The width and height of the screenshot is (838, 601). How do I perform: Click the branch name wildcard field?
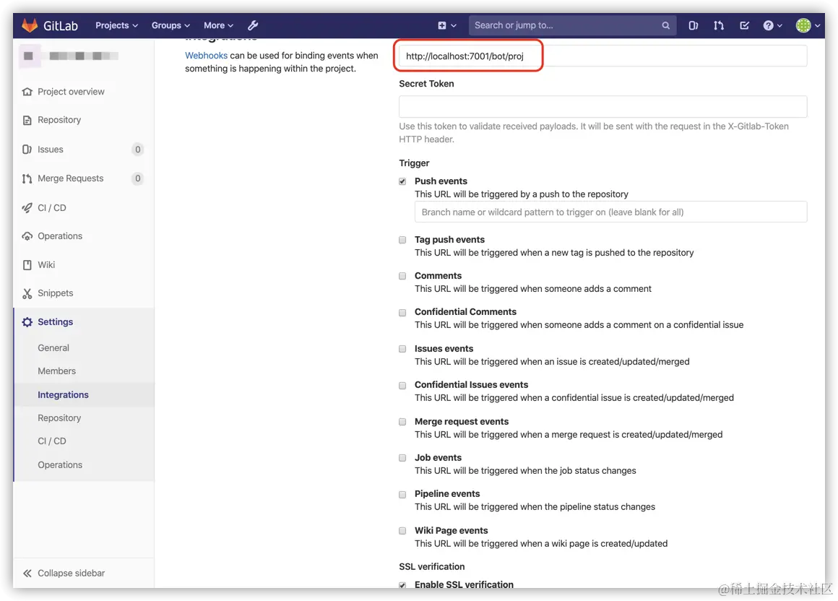click(611, 212)
